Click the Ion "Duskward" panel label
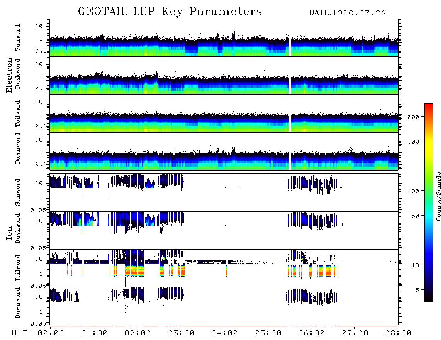This screenshot has width=441, height=340. 18,228
